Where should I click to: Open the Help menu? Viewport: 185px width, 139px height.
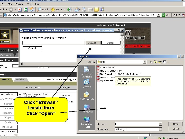37,4
